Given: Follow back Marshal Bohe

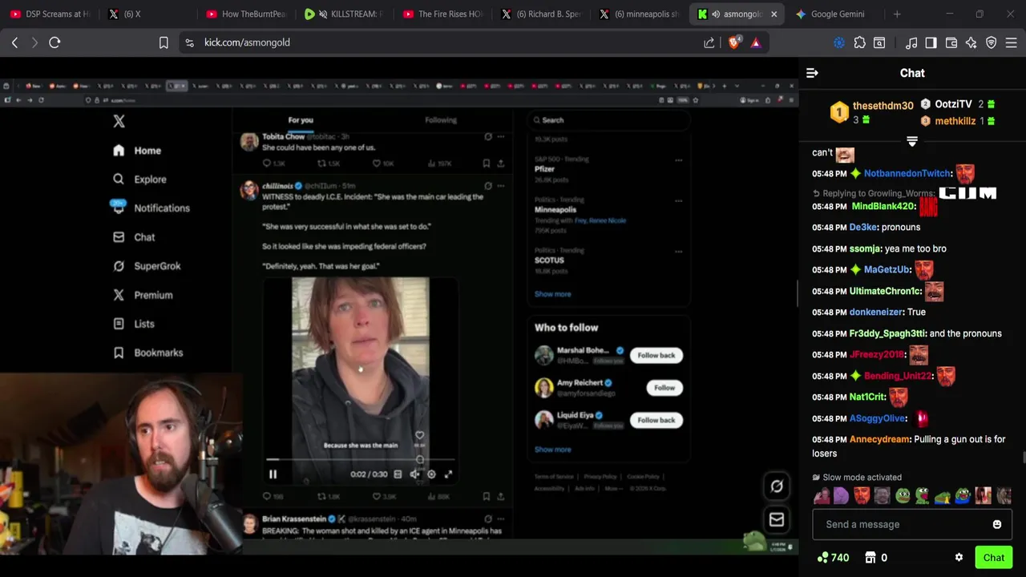Looking at the screenshot, I should point(656,355).
